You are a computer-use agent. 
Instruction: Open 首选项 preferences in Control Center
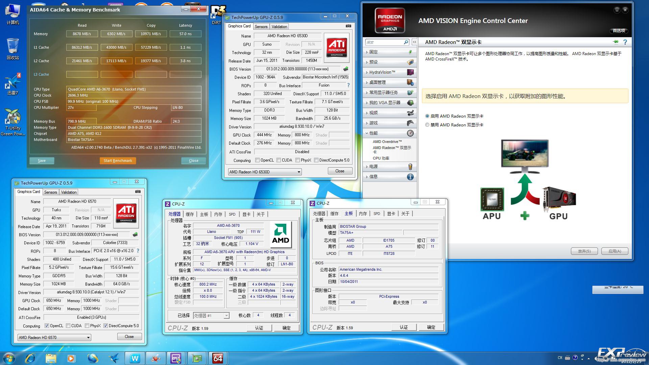coord(619,30)
